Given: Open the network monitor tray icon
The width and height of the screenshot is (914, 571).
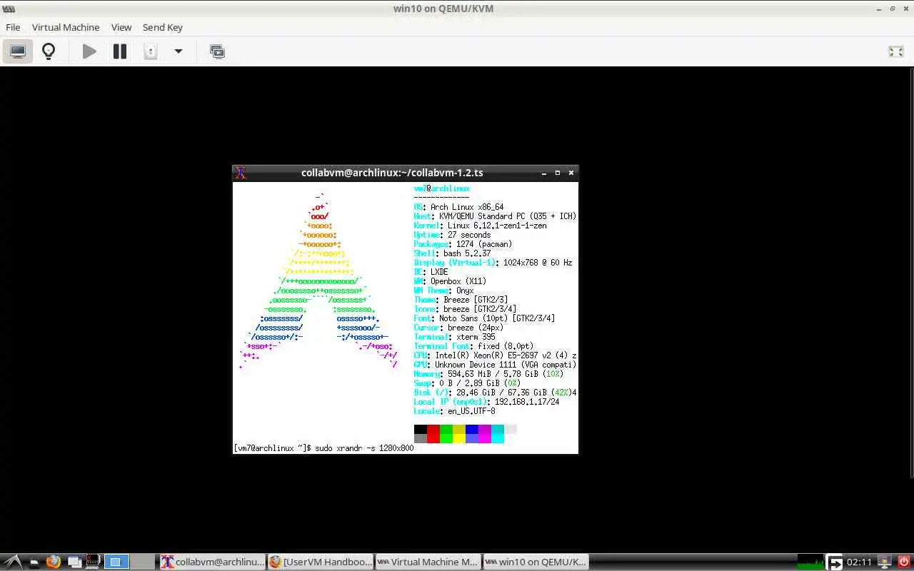Looking at the screenshot, I should pos(884,562).
